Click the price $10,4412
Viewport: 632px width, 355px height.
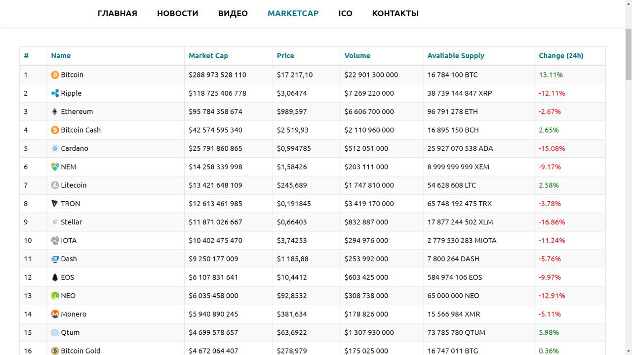(x=292, y=277)
